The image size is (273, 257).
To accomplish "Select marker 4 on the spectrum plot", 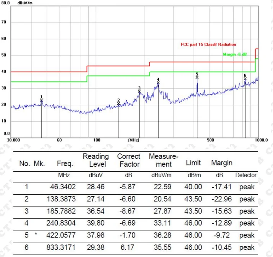I will (x=158, y=83).
